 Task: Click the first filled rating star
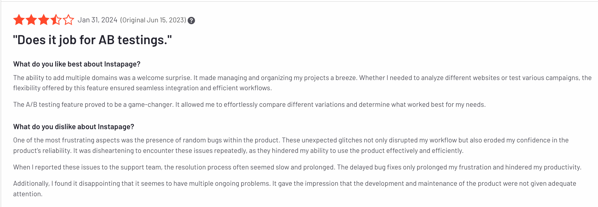19,20
